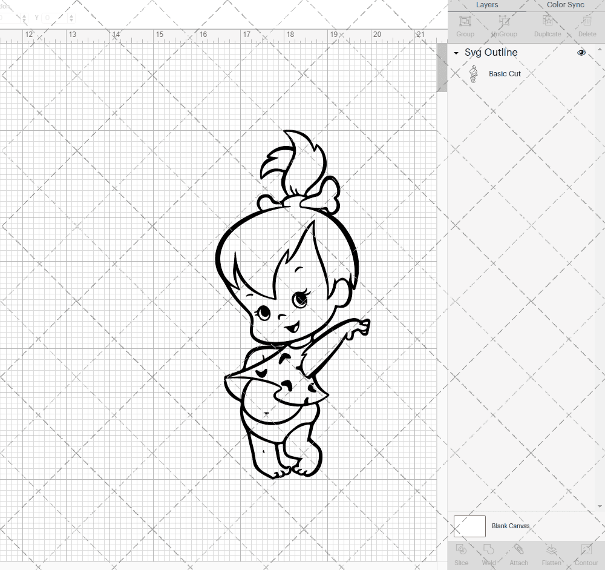Click the Slice tool icon
The width and height of the screenshot is (605, 570).
[461, 549]
